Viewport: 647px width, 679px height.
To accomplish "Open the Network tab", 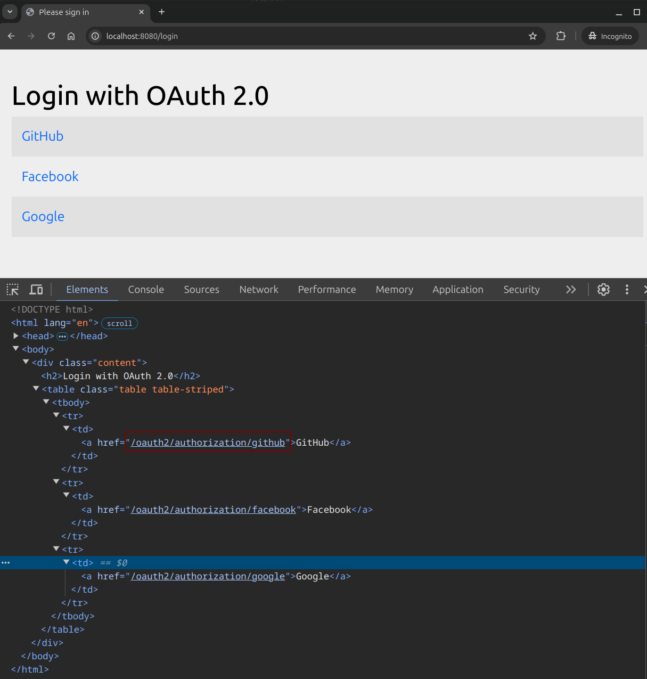I will (x=259, y=290).
